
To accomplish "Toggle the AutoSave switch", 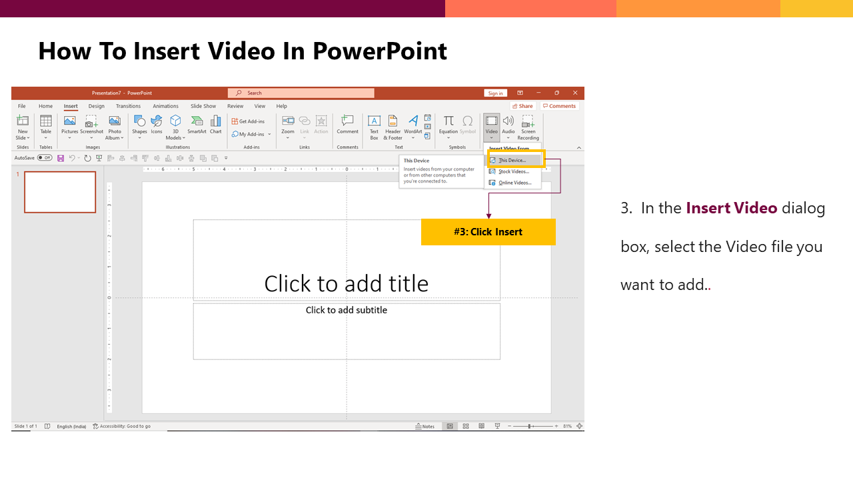I will tap(45, 158).
